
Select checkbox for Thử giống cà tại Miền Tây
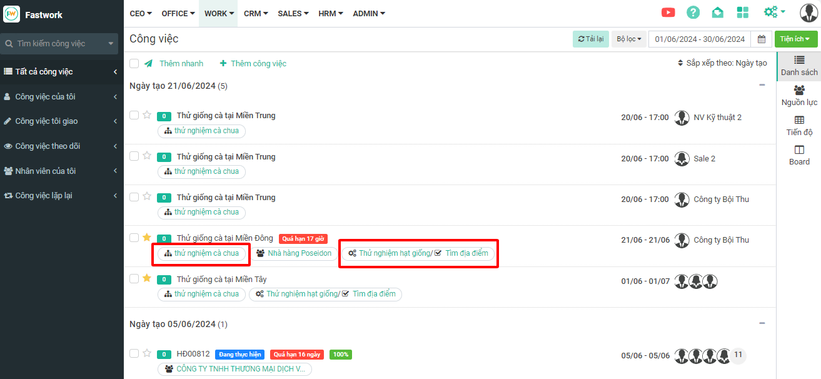pyautogui.click(x=134, y=278)
